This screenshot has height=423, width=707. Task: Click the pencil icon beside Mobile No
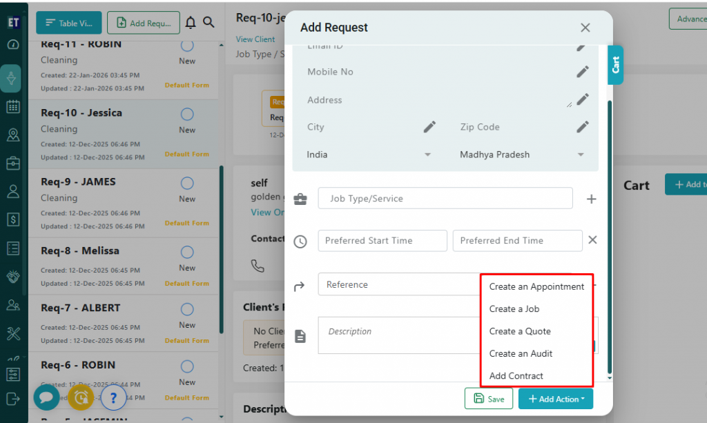click(x=583, y=72)
